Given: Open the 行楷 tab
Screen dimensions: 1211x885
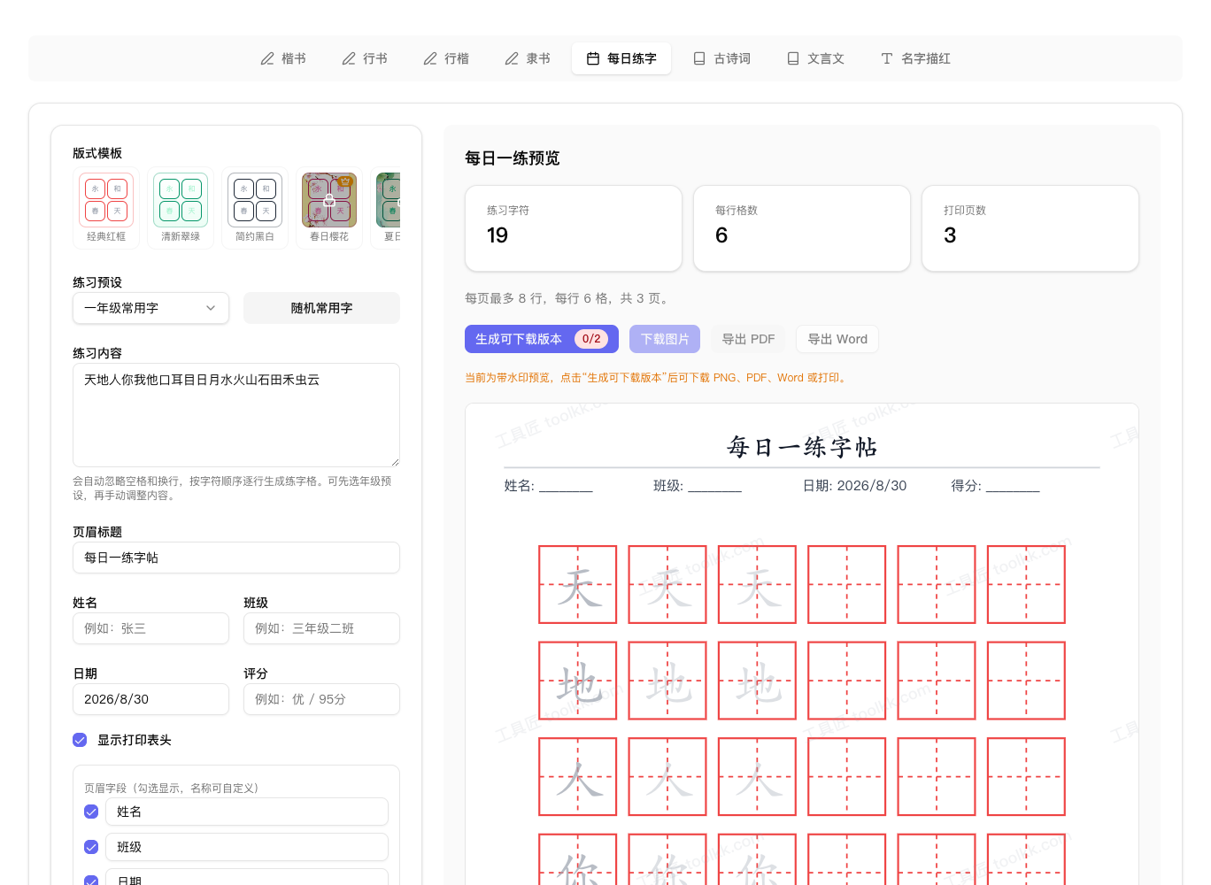Looking at the screenshot, I should click(x=446, y=58).
